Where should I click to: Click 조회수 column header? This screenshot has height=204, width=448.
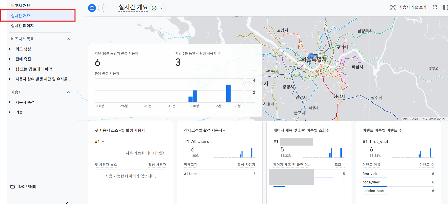[x=339, y=165]
